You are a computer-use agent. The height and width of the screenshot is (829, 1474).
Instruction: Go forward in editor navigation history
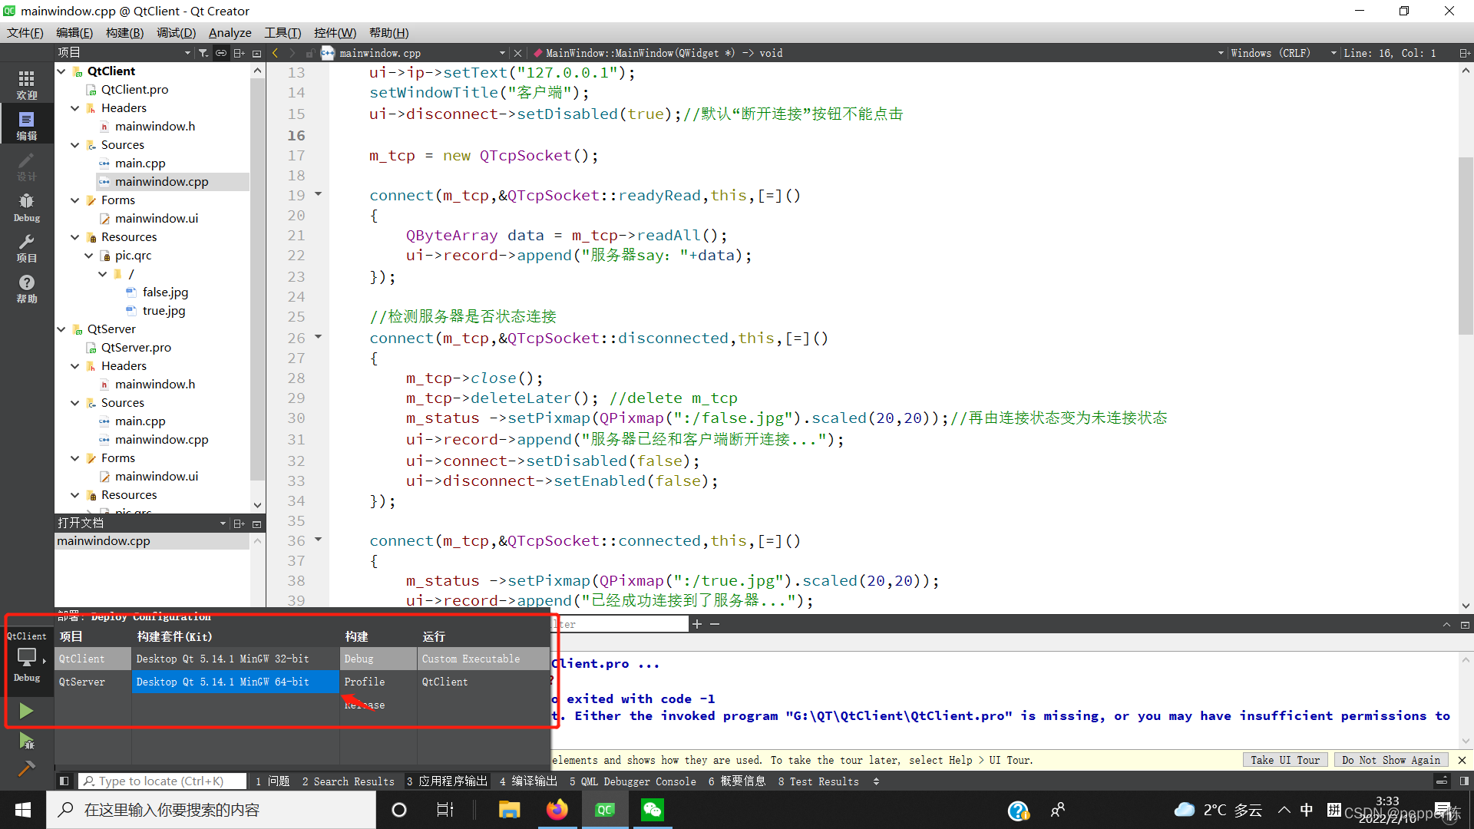coord(292,53)
